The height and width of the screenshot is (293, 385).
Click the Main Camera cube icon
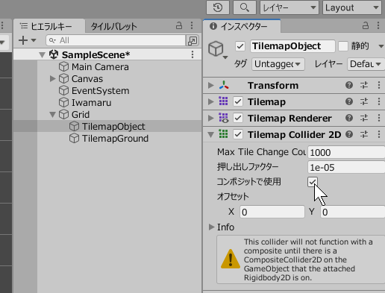click(x=63, y=67)
